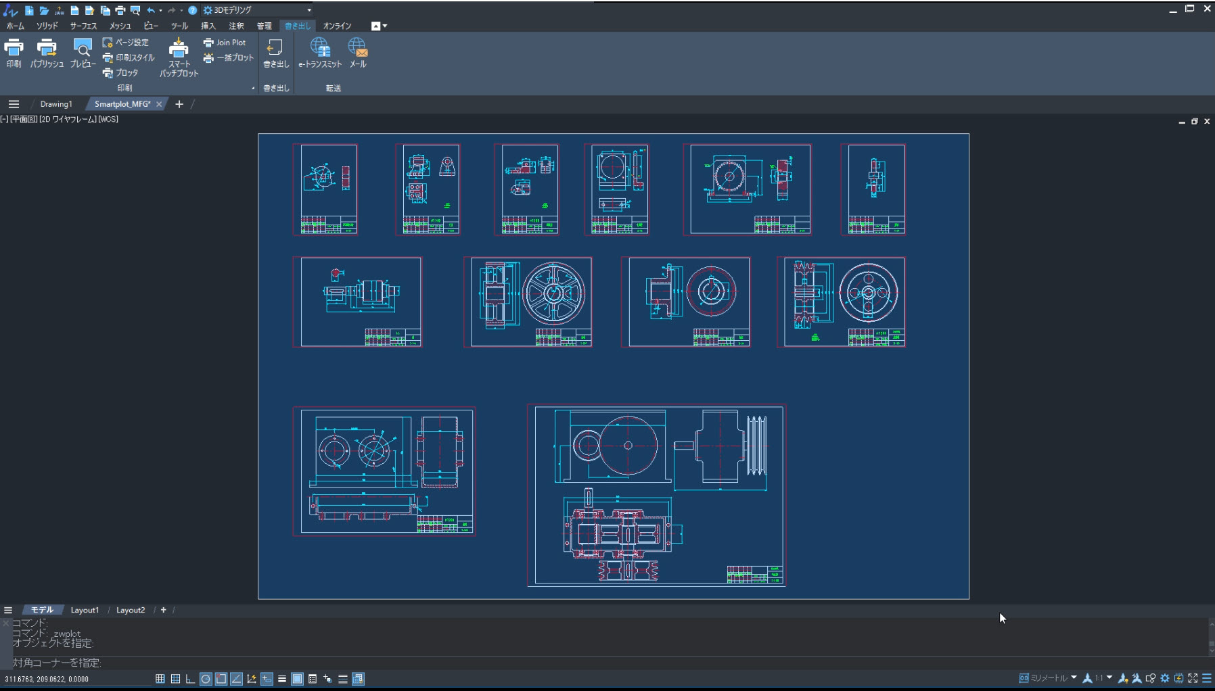Click the メール (Mail) ribbon button
The height and width of the screenshot is (691, 1215).
pos(358,53)
